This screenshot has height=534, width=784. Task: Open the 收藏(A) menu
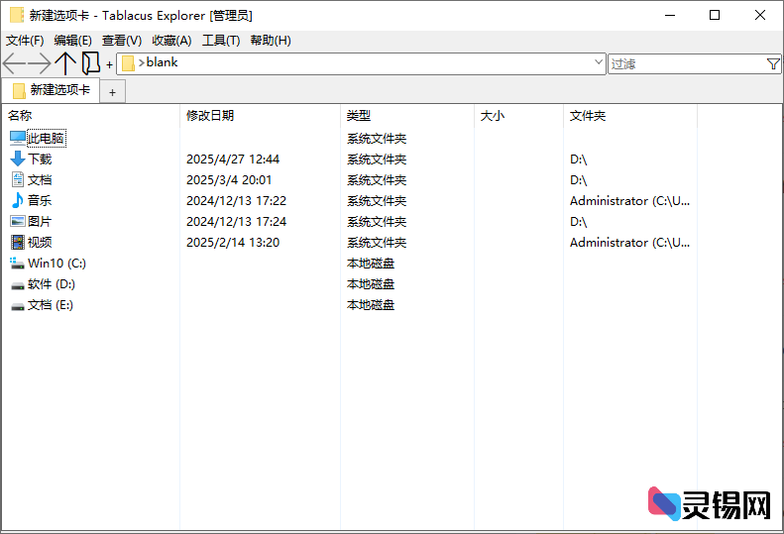tap(172, 41)
